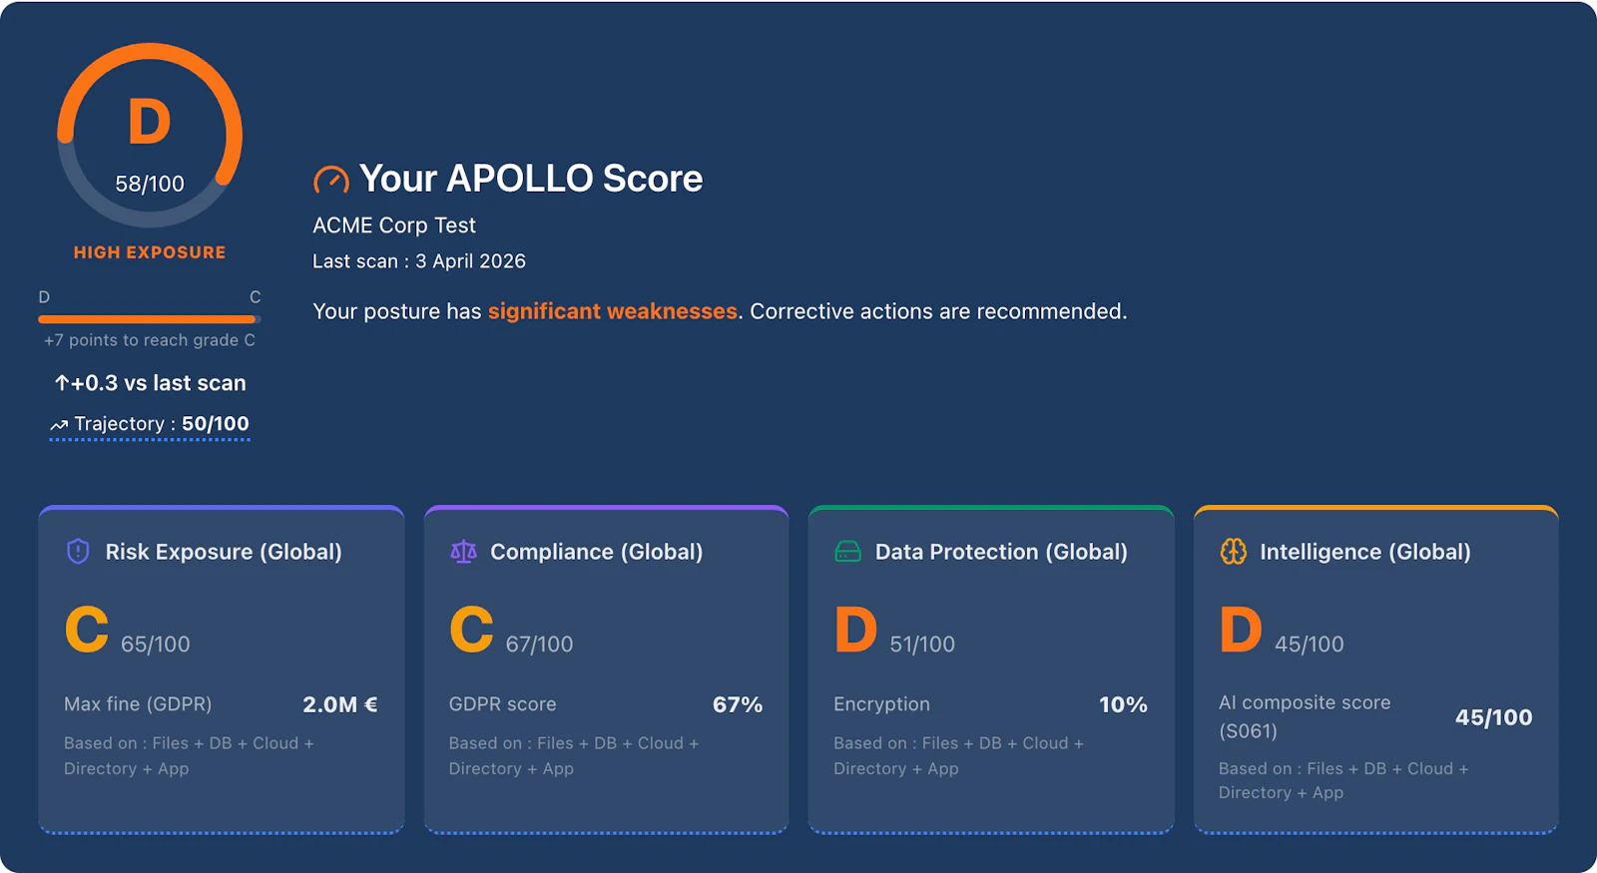Click the HIGH EXPOSURE status label

(149, 251)
